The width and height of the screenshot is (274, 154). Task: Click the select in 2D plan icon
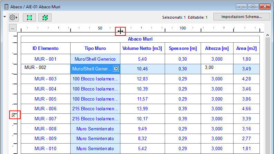29,18
